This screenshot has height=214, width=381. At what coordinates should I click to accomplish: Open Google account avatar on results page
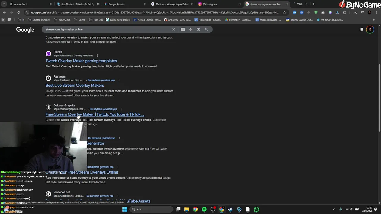[370, 29]
